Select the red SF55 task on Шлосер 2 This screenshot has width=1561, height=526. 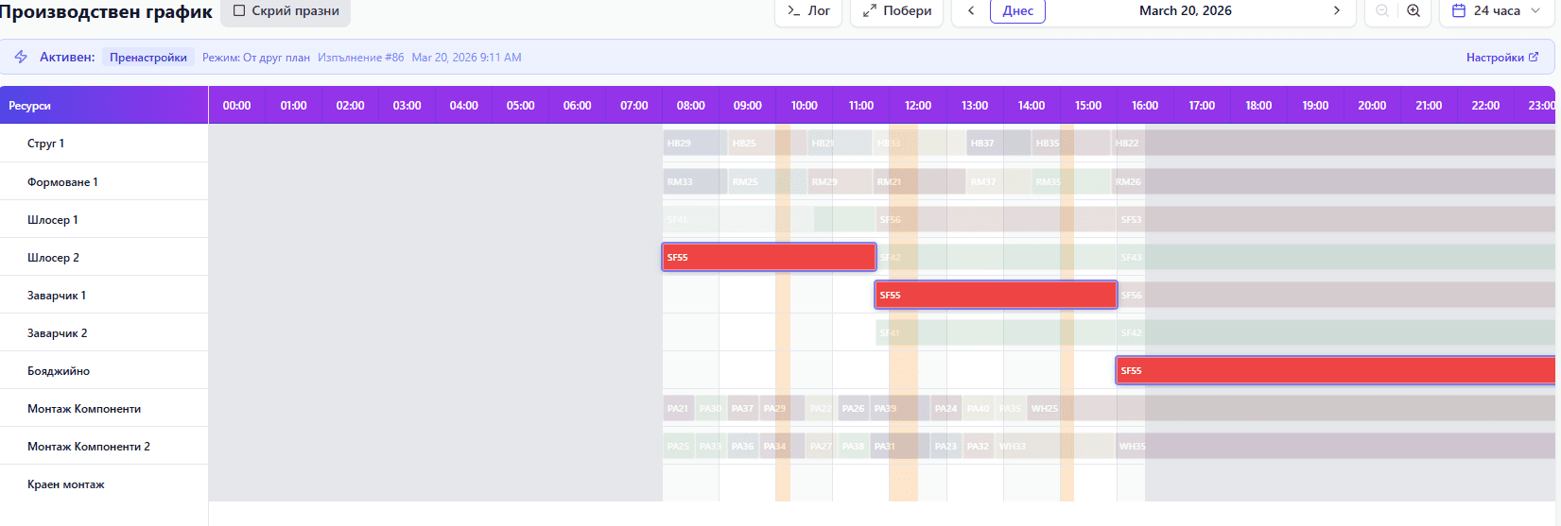tap(769, 257)
